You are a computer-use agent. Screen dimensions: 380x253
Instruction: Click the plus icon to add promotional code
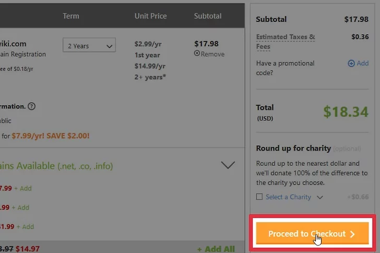(351, 63)
